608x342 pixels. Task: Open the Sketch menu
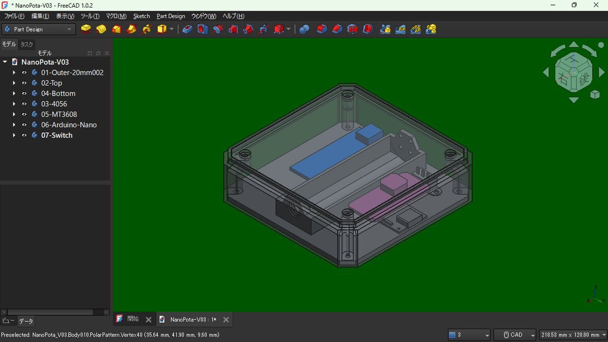(141, 16)
